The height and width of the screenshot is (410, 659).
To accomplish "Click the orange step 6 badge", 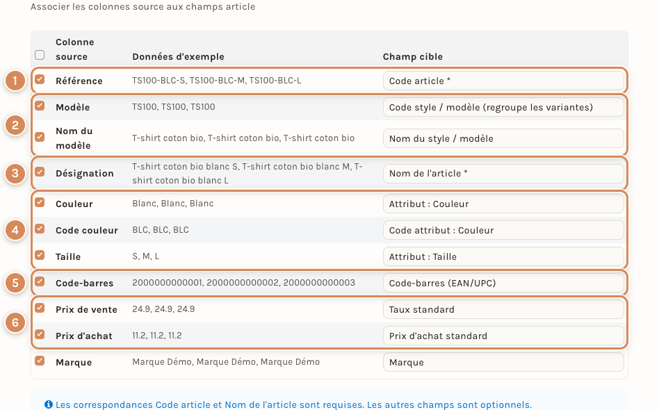I will click(15, 322).
